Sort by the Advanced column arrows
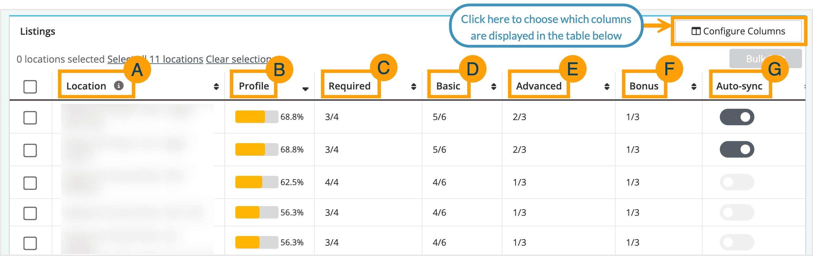This screenshot has height=256, width=813. click(x=607, y=86)
